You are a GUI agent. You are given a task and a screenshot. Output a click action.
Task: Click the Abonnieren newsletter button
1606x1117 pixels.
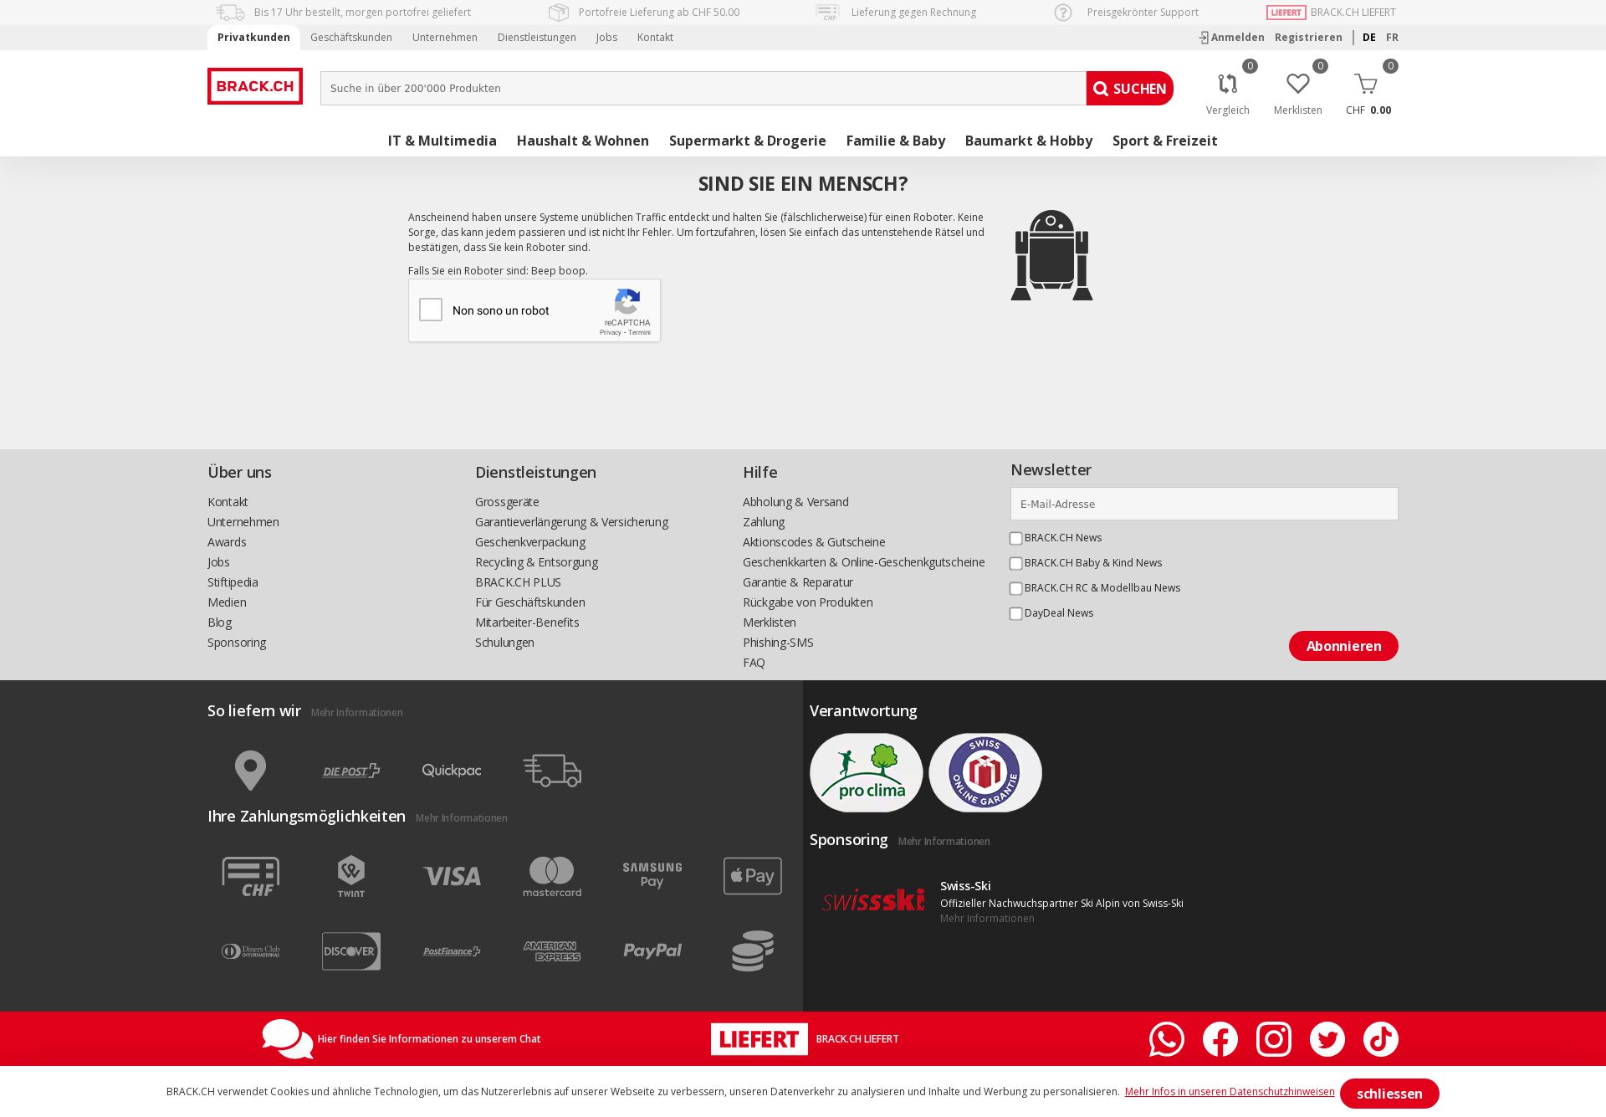[1343, 646]
